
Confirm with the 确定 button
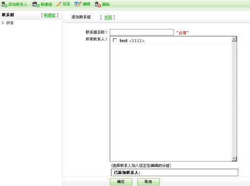(x=121, y=182)
